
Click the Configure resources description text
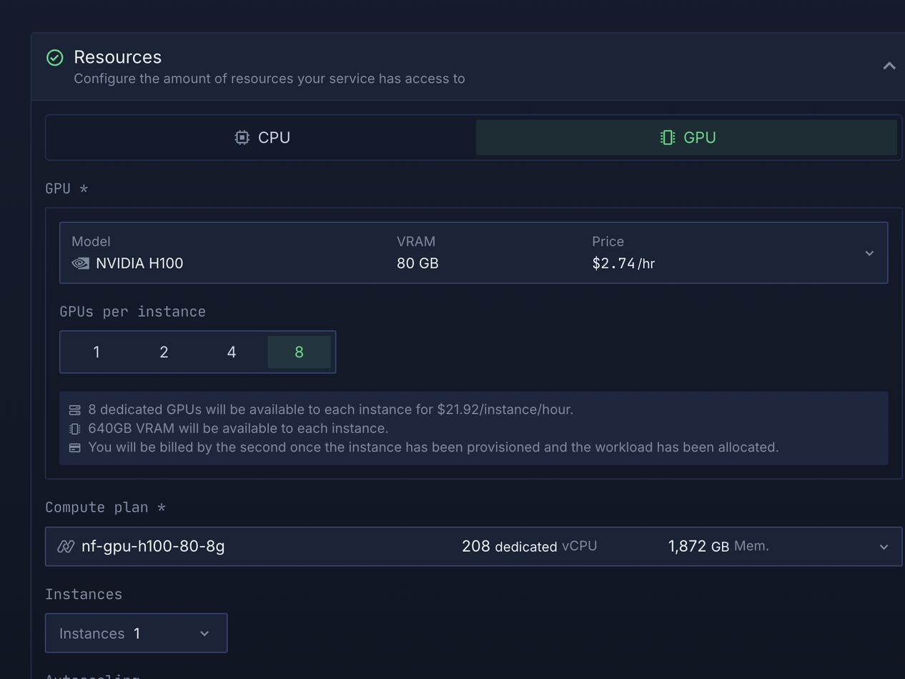(269, 79)
